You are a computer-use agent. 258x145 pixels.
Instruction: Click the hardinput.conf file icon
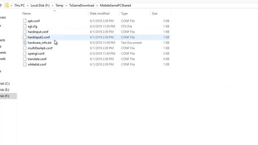(25, 32)
